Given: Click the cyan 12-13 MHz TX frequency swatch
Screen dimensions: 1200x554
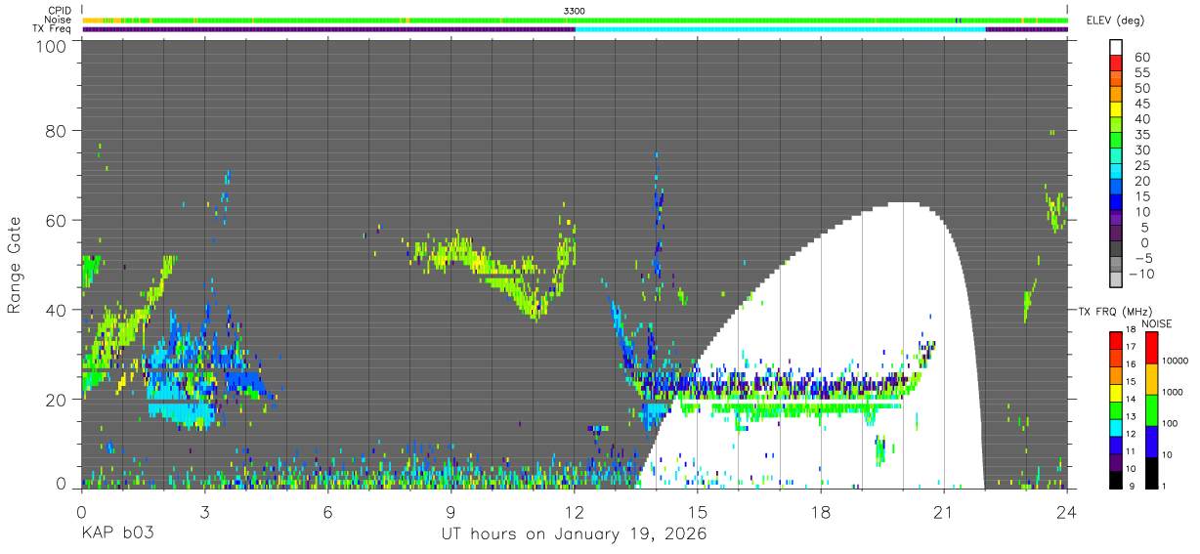Looking at the screenshot, I should pos(1116,427).
